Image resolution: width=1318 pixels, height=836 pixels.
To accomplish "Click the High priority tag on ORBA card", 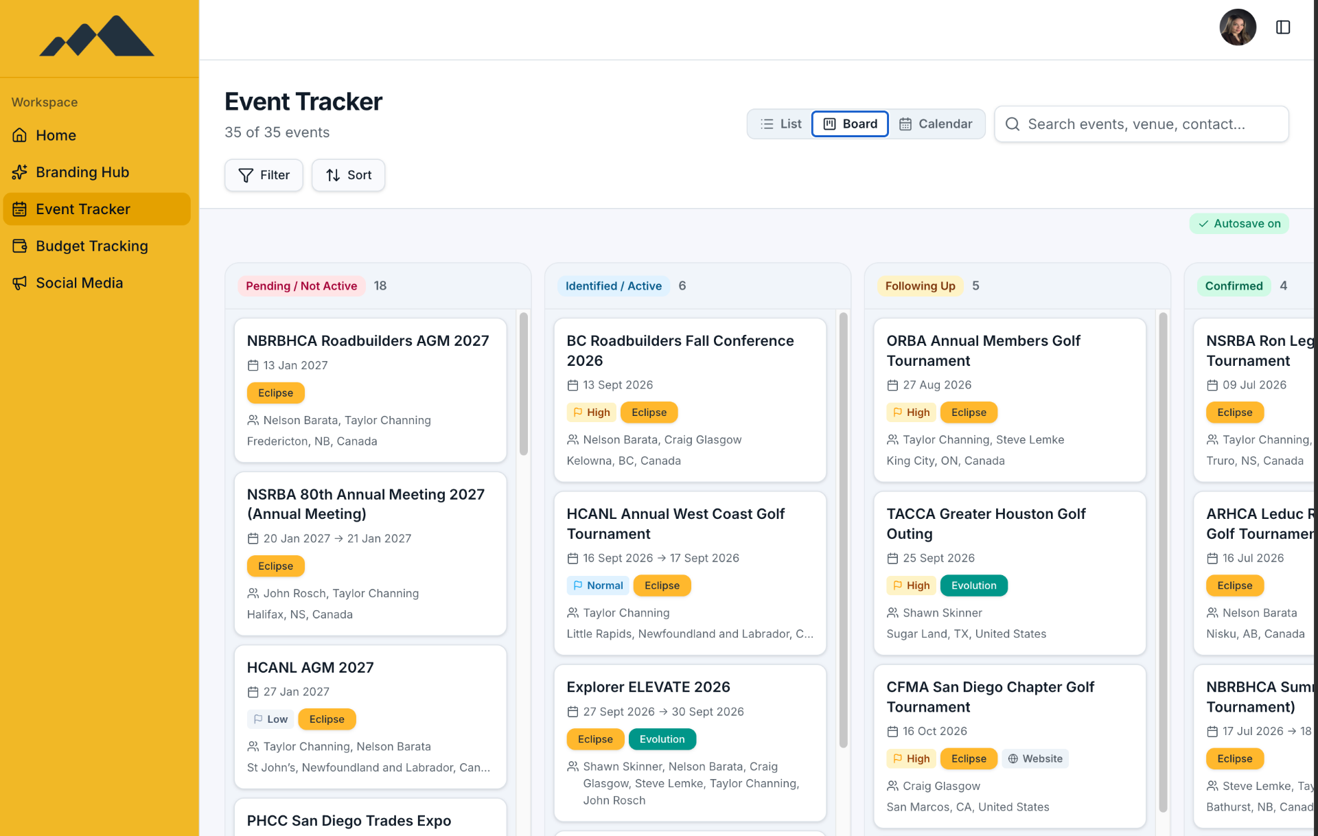I will tap(911, 413).
